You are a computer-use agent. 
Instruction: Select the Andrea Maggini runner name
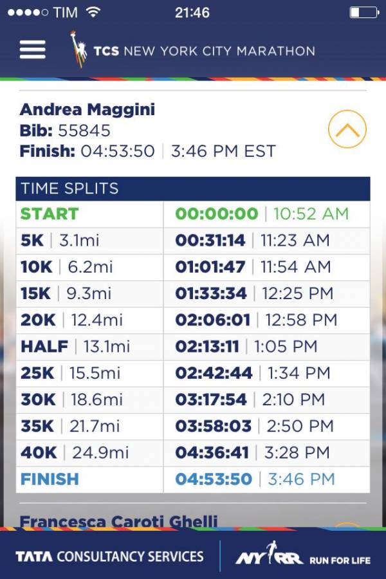[87, 109]
